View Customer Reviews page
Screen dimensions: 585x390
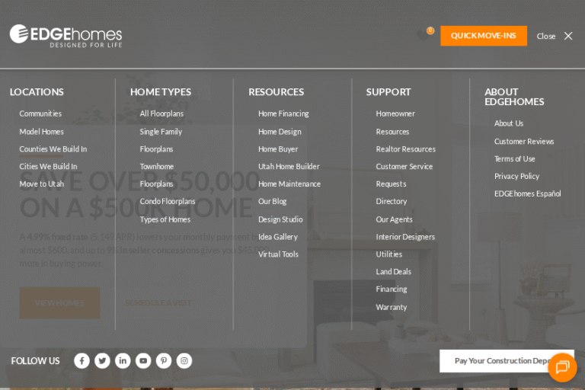click(524, 141)
